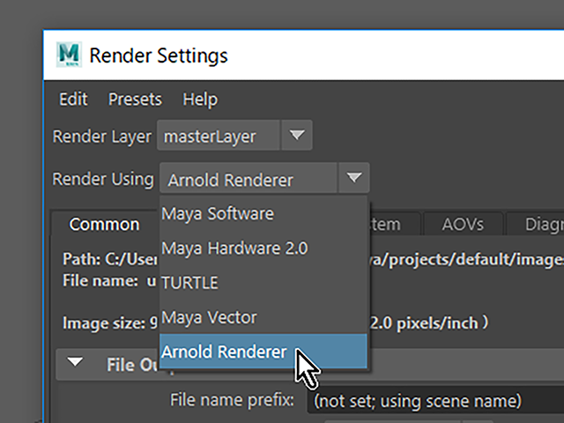Click the Render Using dropdown arrow

pyautogui.click(x=353, y=178)
